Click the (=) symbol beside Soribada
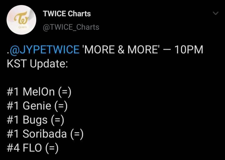The height and width of the screenshot is (160, 225). point(77,134)
